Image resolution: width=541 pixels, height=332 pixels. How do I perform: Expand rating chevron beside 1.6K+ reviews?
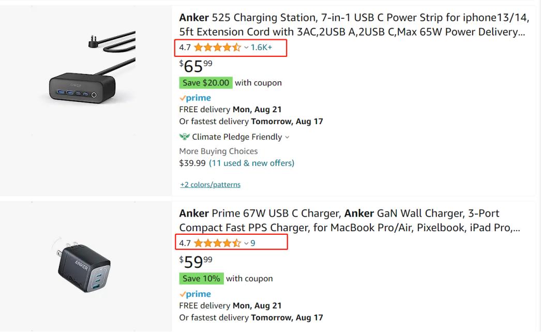click(246, 48)
